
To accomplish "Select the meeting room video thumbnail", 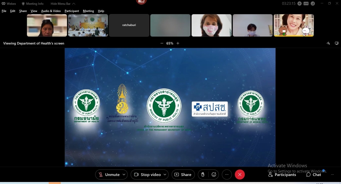I will 88,25.
